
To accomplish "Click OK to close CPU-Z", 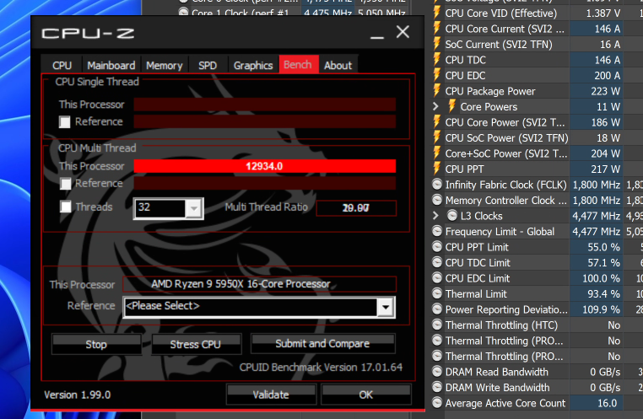I will [x=365, y=395].
